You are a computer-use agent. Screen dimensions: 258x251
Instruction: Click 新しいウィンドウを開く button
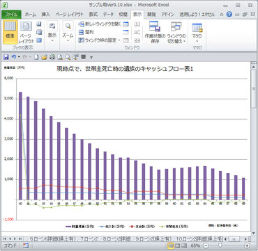(100, 24)
